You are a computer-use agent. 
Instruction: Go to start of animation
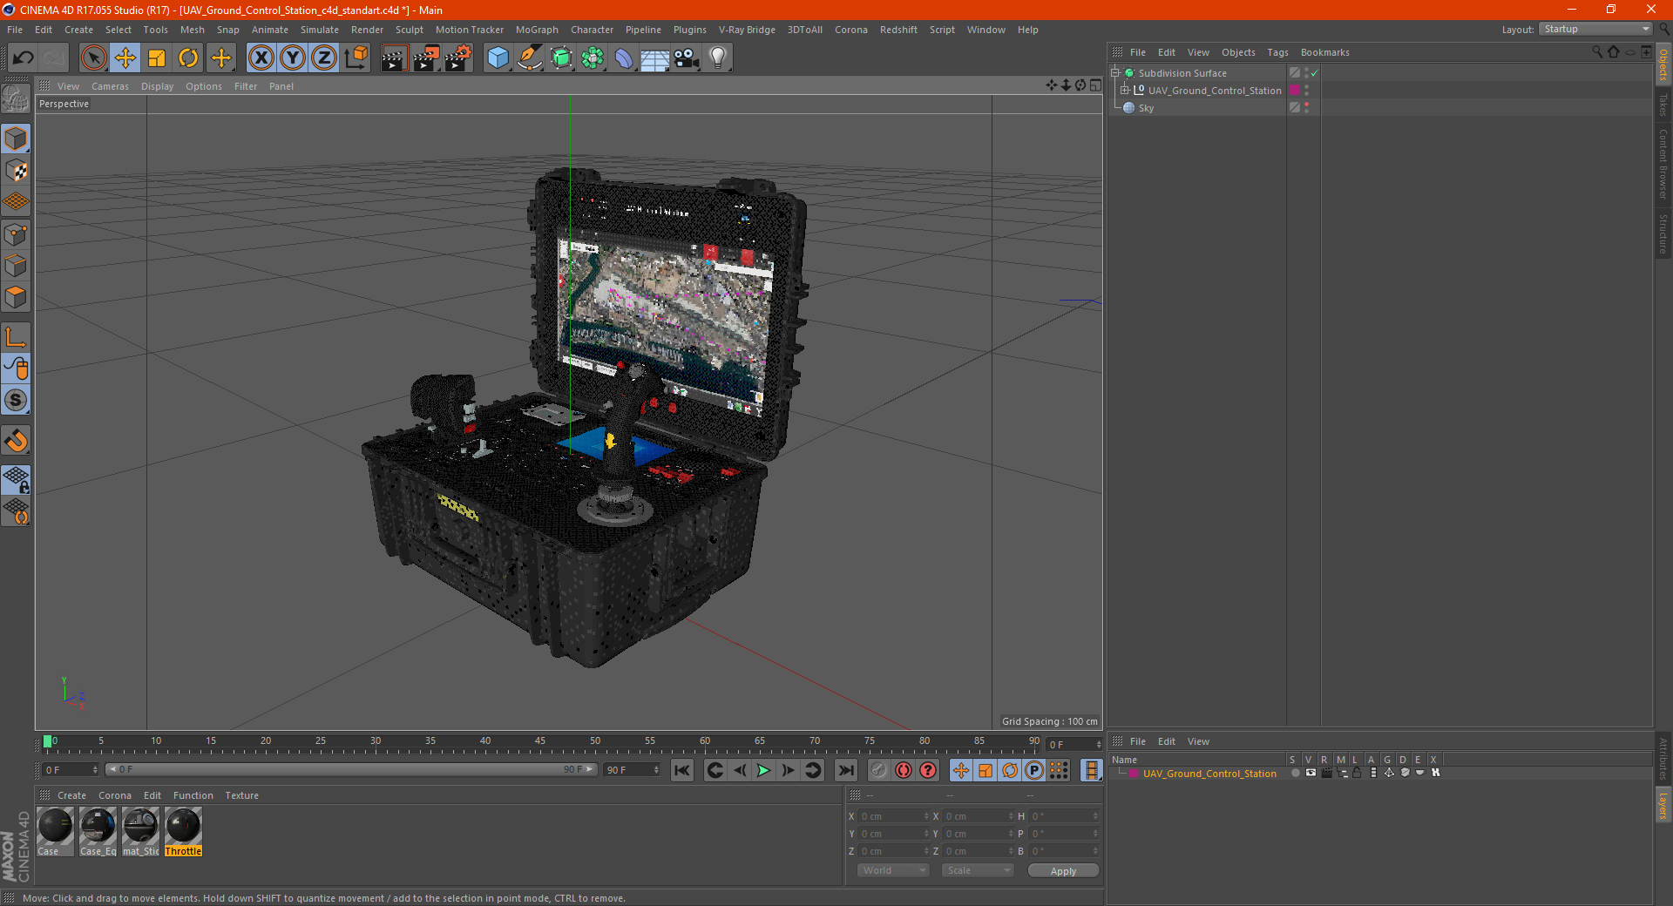click(682, 770)
